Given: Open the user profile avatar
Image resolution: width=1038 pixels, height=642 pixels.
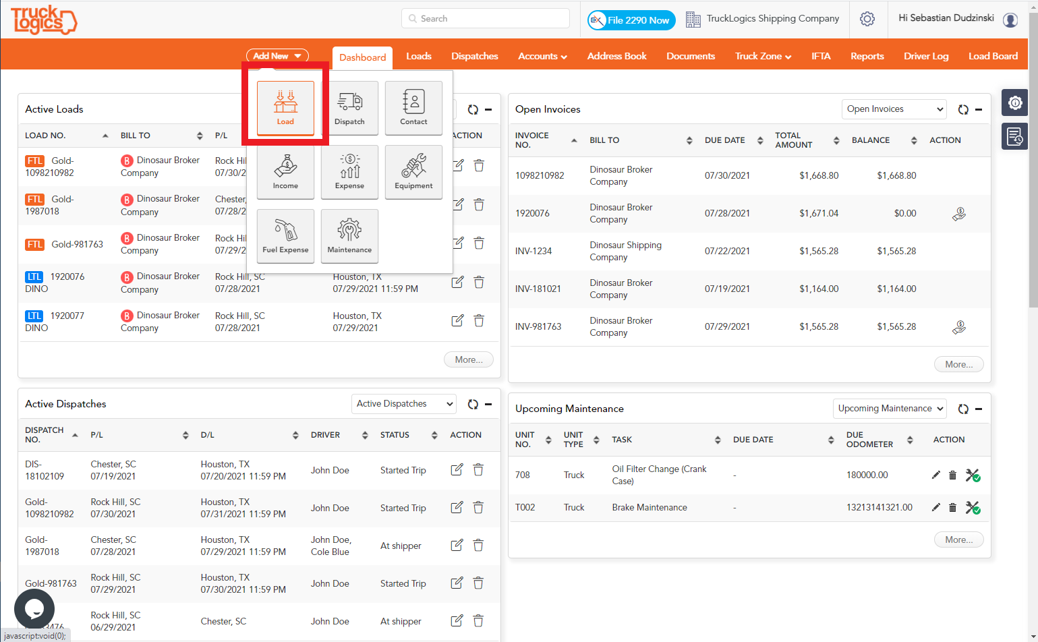Looking at the screenshot, I should tap(1010, 20).
